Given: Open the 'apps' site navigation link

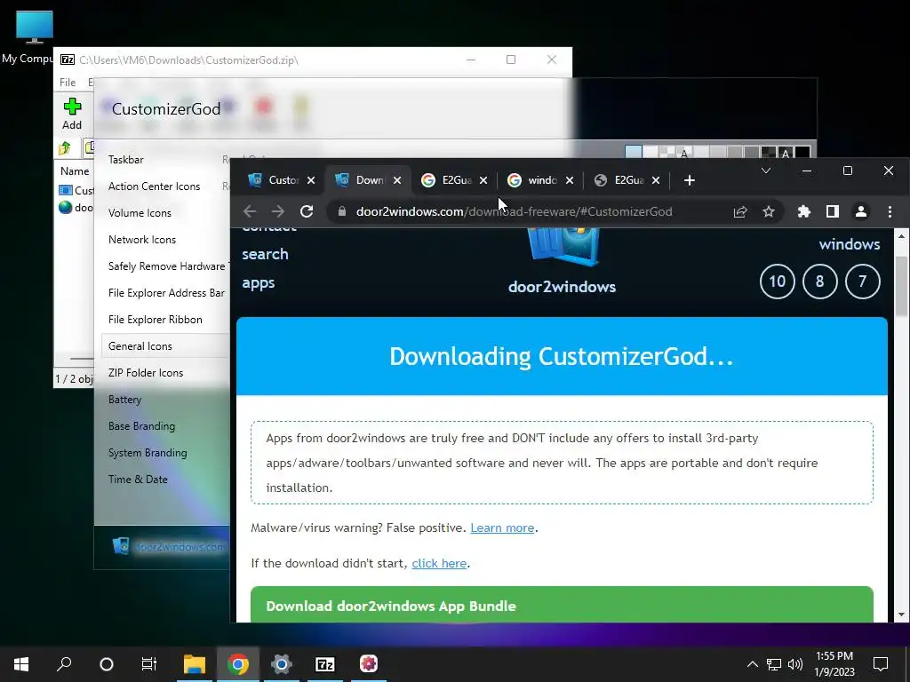Looking at the screenshot, I should click(x=259, y=283).
